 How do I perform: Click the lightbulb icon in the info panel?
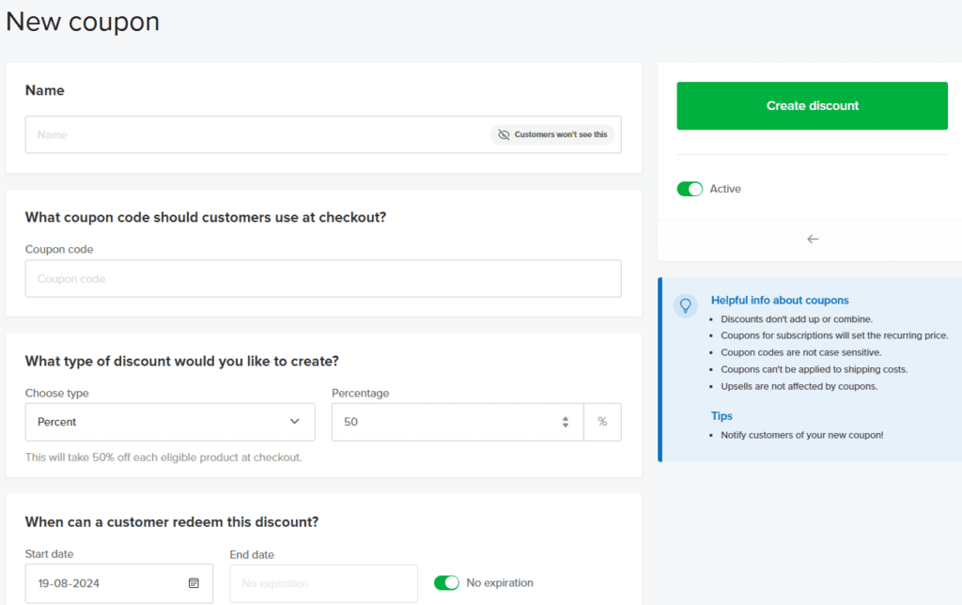[x=686, y=305]
